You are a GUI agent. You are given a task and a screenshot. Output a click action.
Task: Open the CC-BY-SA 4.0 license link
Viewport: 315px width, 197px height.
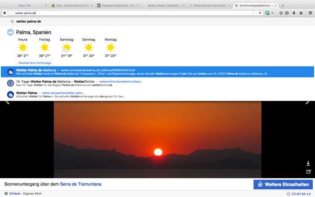coord(301,194)
